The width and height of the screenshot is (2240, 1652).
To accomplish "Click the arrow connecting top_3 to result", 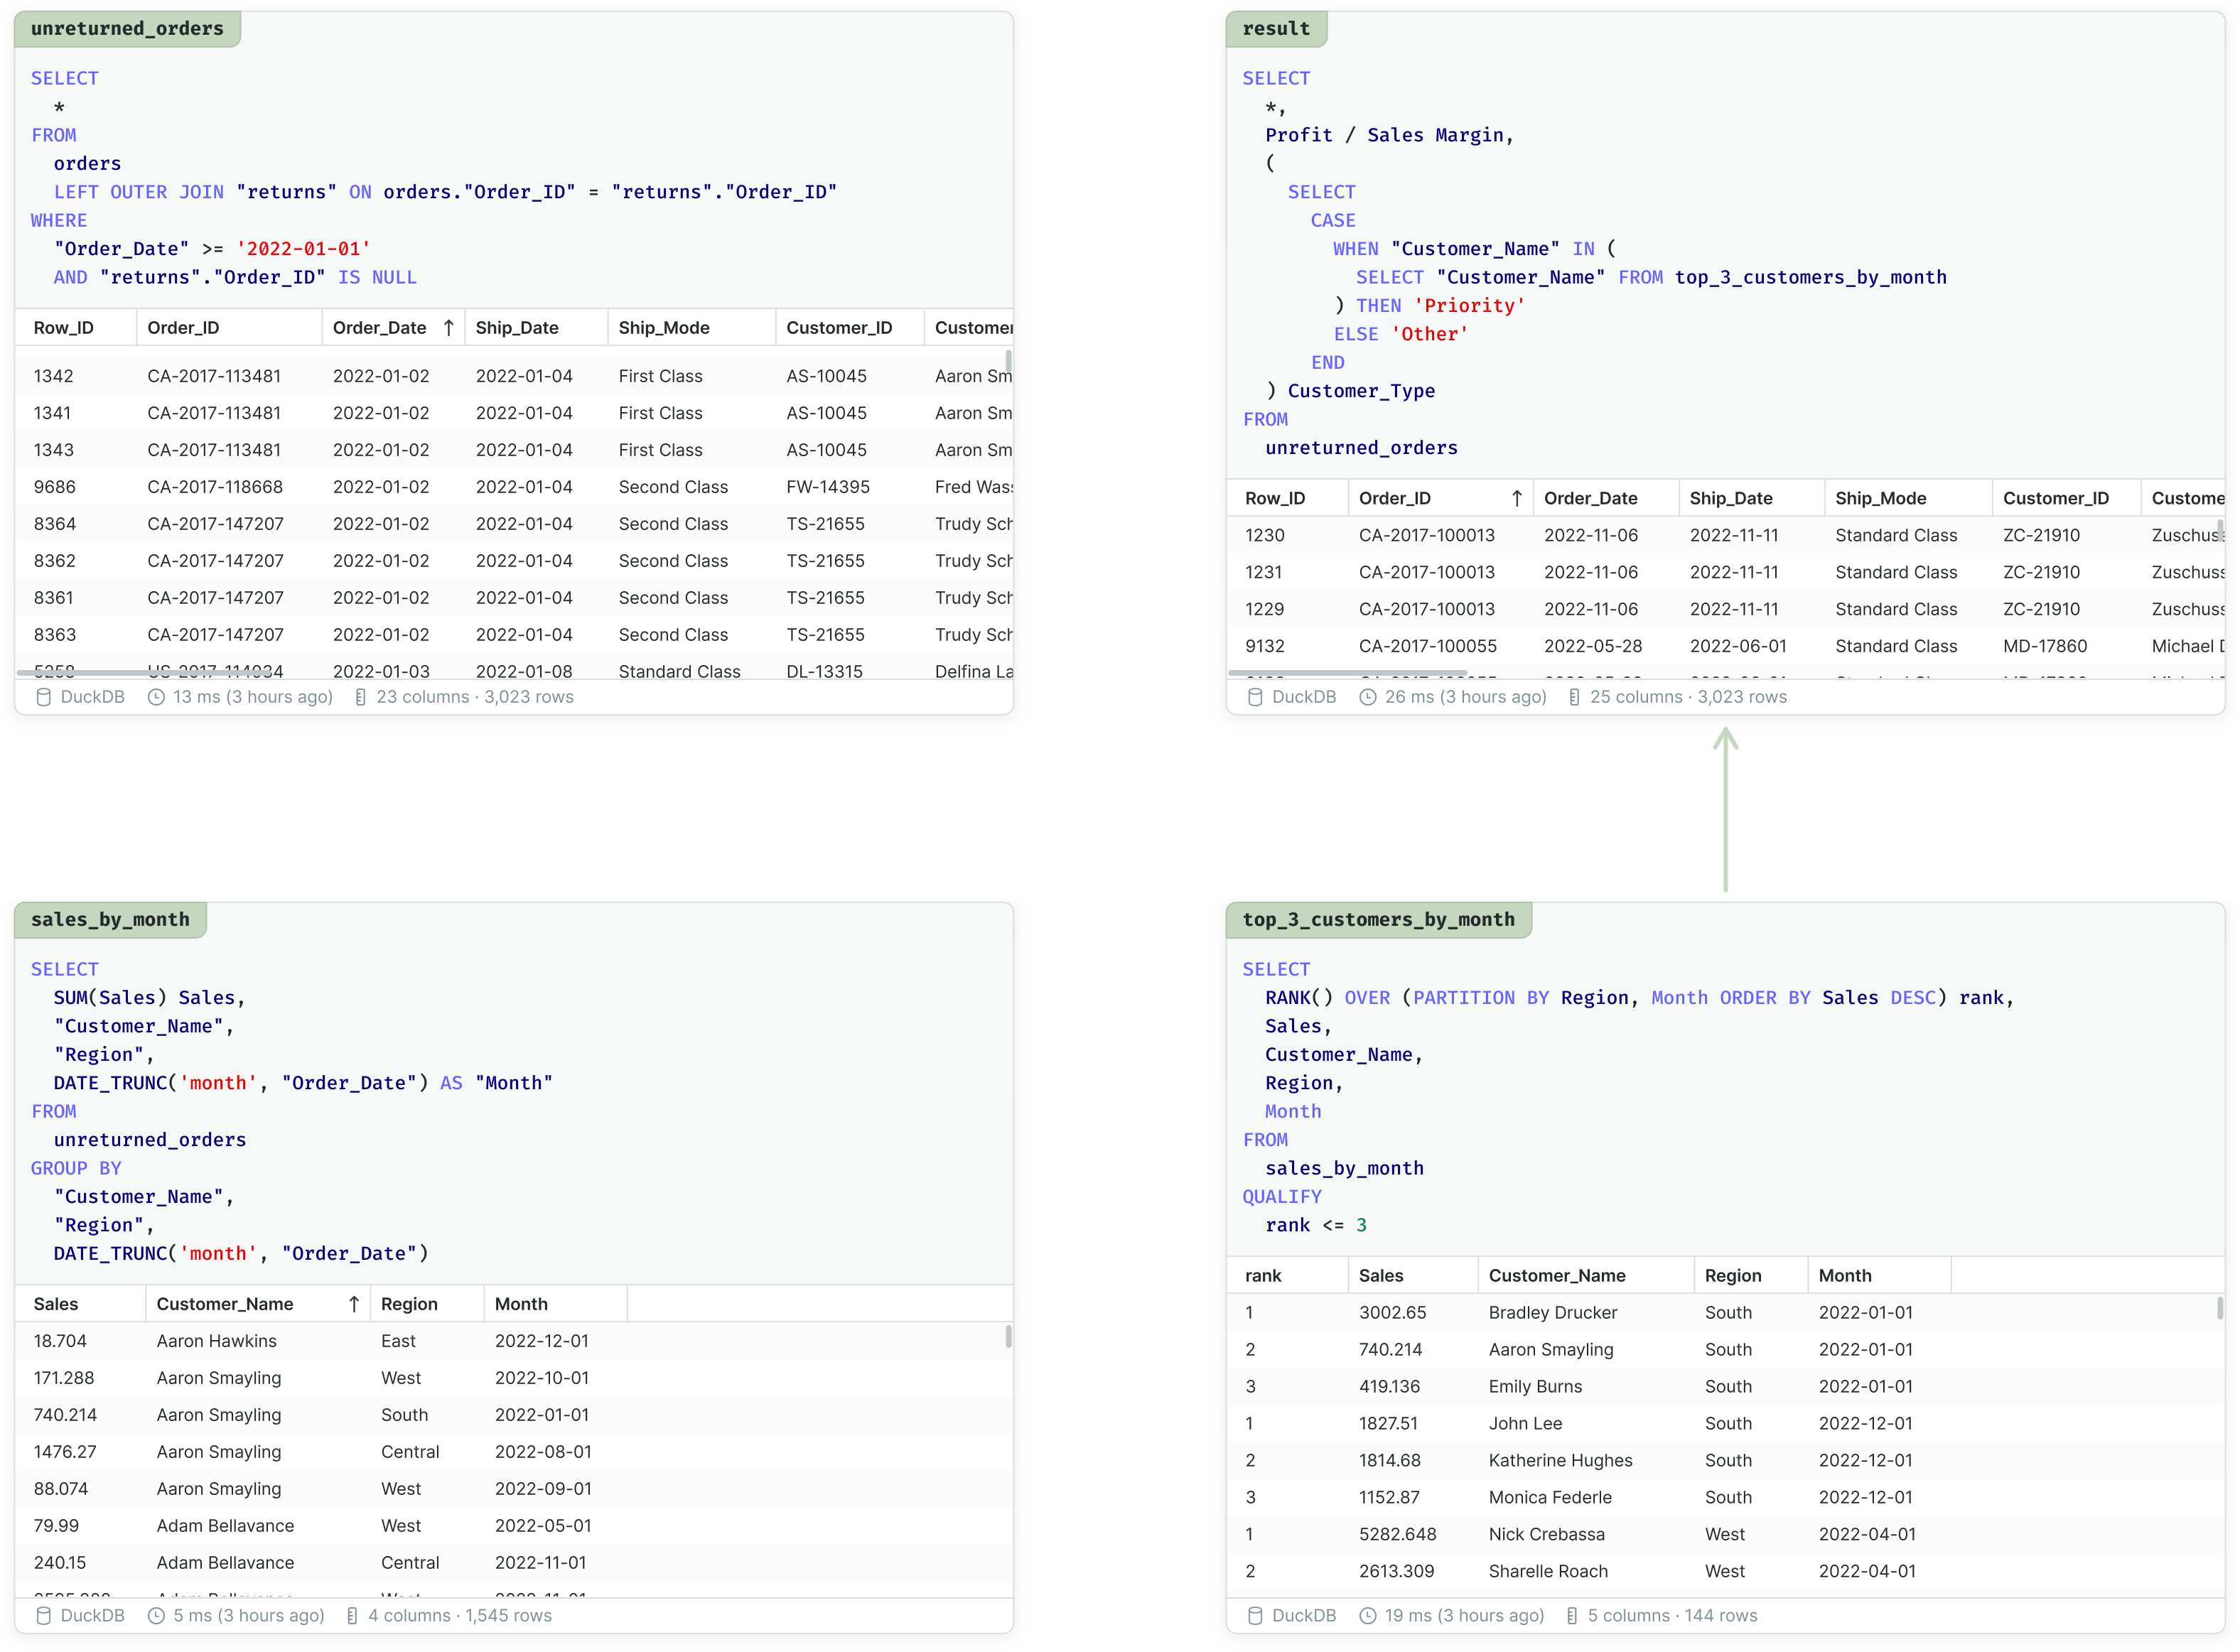I will (1725, 810).
